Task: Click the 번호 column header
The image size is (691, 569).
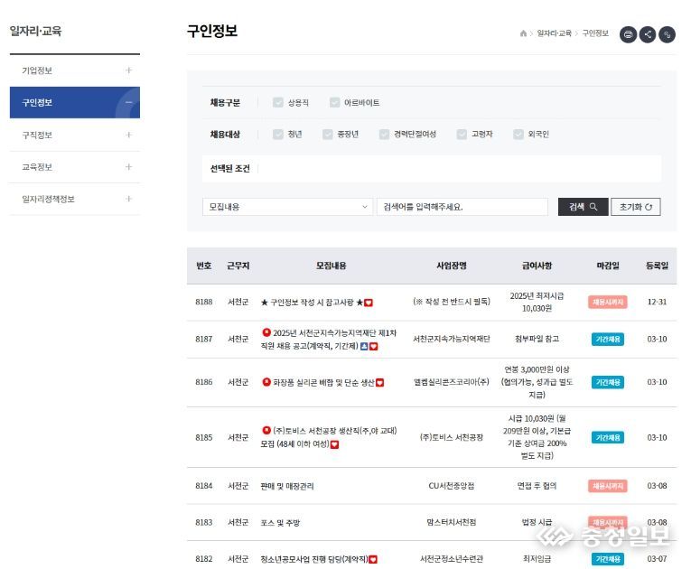Action: (x=203, y=266)
